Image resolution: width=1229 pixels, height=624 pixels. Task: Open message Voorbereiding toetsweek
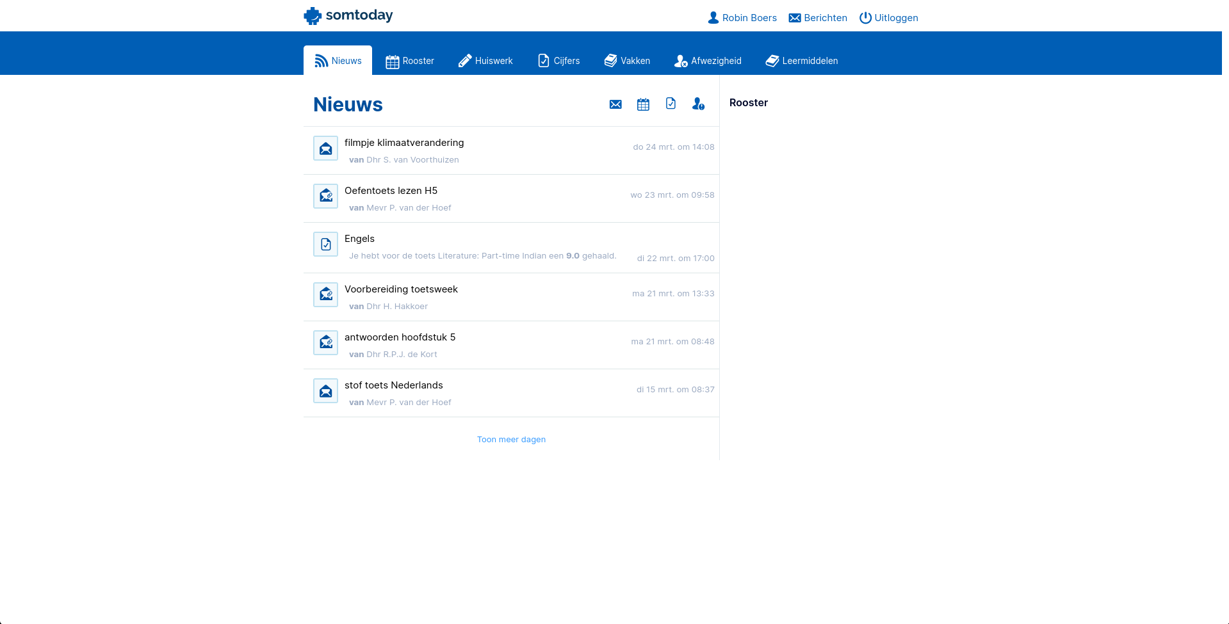(x=511, y=298)
